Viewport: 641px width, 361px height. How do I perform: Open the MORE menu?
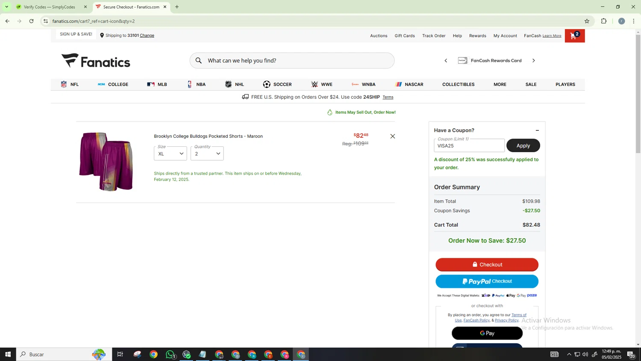[x=500, y=85]
